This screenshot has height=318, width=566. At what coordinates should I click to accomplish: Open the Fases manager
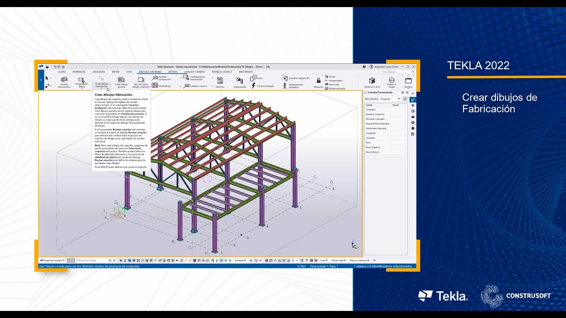[256, 78]
